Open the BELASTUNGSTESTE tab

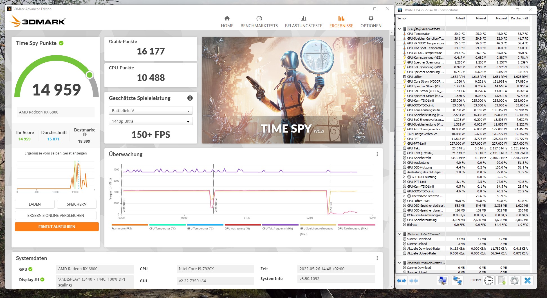[x=304, y=22]
